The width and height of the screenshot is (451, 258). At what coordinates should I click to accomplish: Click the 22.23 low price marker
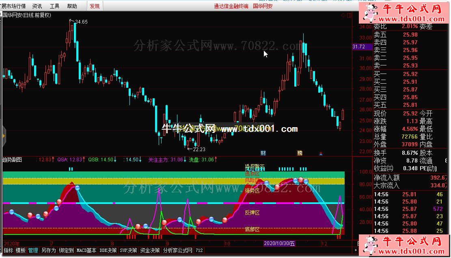point(199,149)
